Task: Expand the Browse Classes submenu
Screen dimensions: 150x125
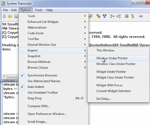Action: tap(53, 67)
